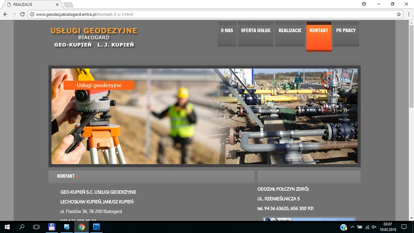The width and height of the screenshot is (414, 233).
Task: Open taskbar search magnifier
Action: [22, 227]
